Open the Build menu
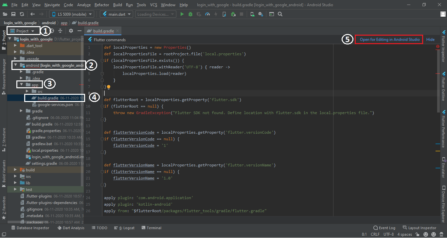 tap(117, 5)
